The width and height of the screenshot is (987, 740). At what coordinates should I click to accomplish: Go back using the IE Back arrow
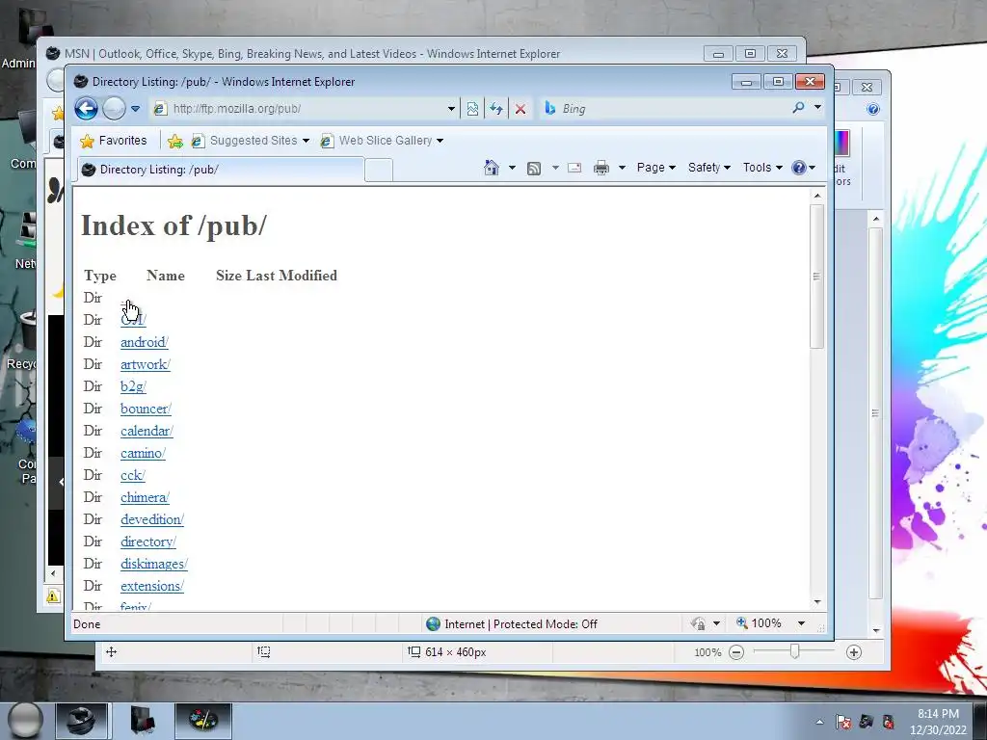pos(86,109)
